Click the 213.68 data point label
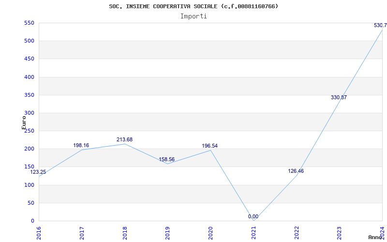Image resolution: width=387 pixels, height=242 pixels. coord(124,139)
